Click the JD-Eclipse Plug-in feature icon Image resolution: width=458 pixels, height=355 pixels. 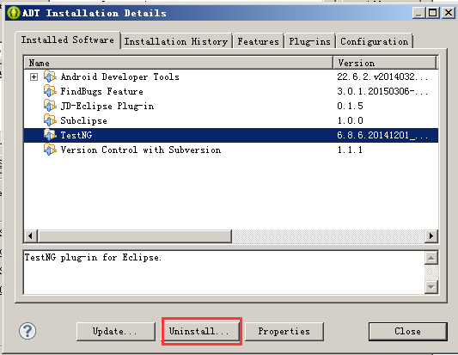pos(50,106)
